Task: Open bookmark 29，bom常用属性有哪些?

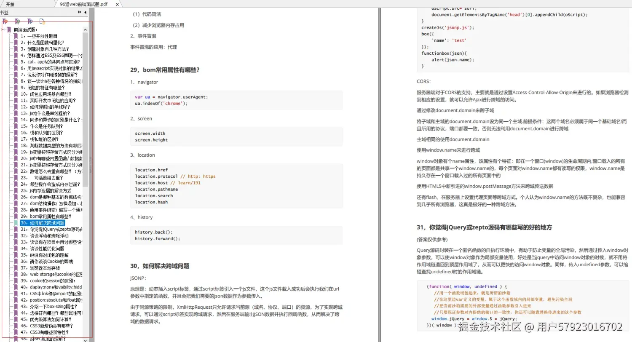Action: pos(46,216)
